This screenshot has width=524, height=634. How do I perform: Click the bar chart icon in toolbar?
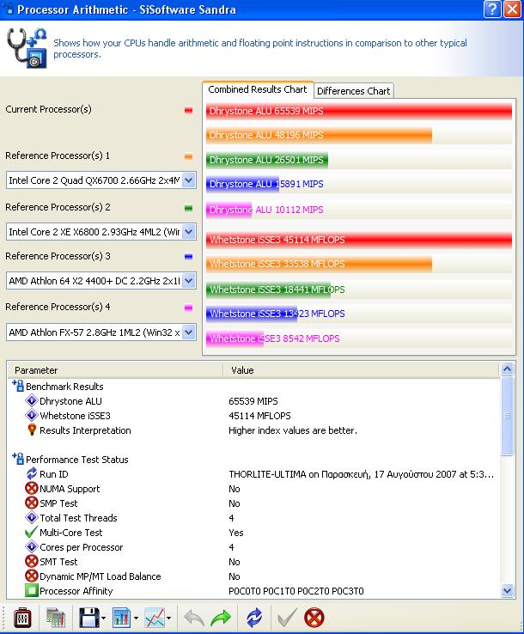pyautogui.click(x=122, y=618)
